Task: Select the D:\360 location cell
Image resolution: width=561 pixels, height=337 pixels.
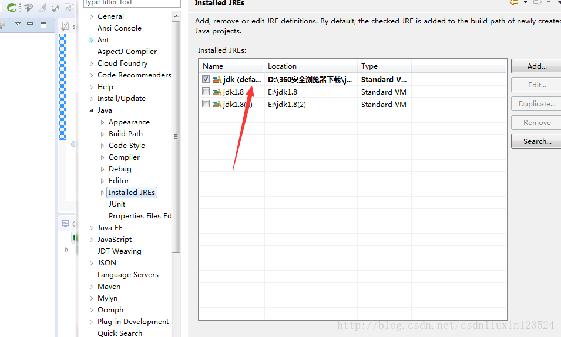Action: (310, 79)
